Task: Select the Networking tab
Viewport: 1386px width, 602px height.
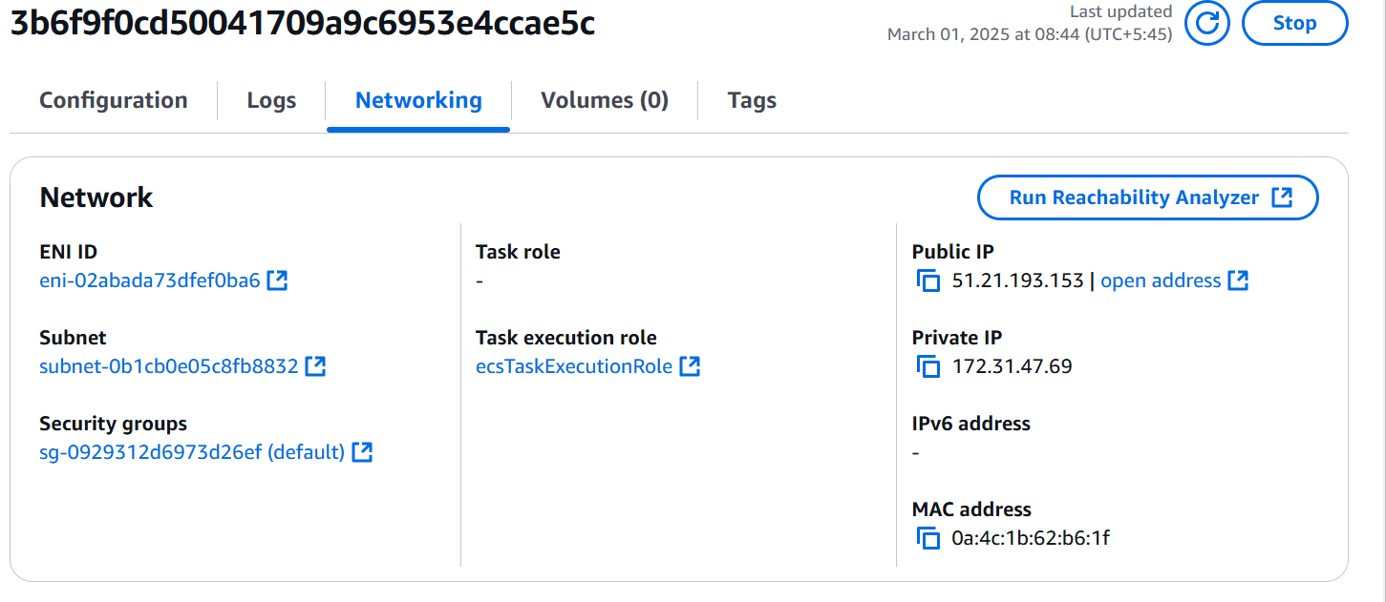Action: tap(418, 100)
